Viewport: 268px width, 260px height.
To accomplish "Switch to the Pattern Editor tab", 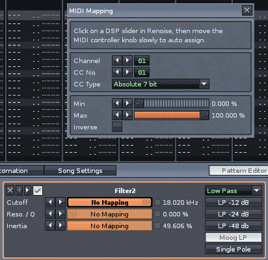I will (239, 171).
